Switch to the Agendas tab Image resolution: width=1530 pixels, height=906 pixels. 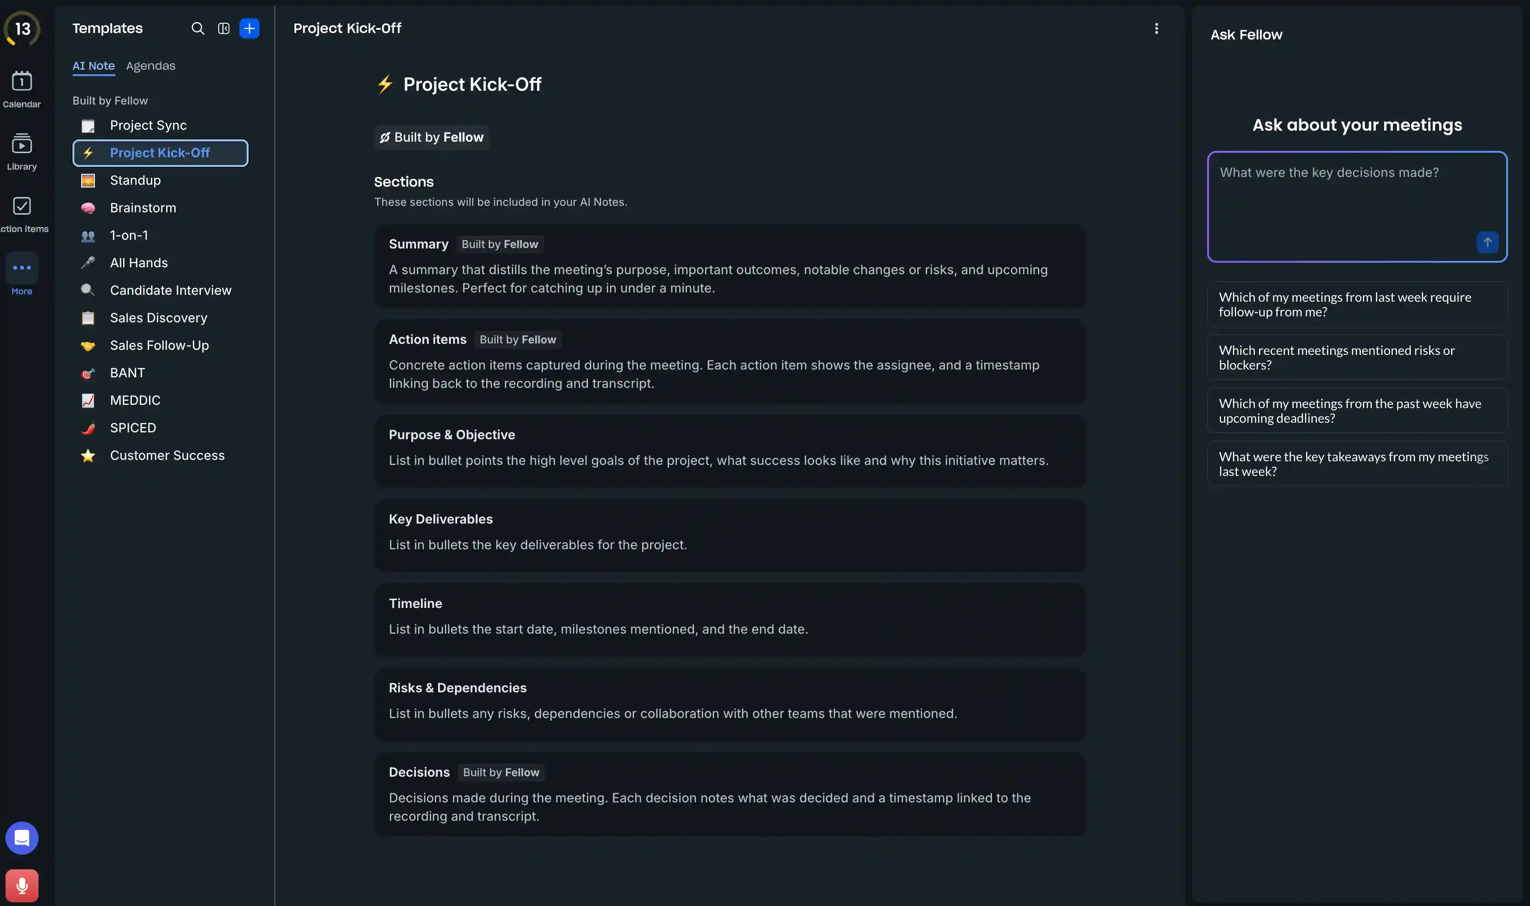tap(150, 65)
